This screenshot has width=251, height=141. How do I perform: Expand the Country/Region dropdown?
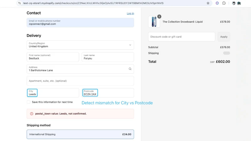tap(80, 45)
